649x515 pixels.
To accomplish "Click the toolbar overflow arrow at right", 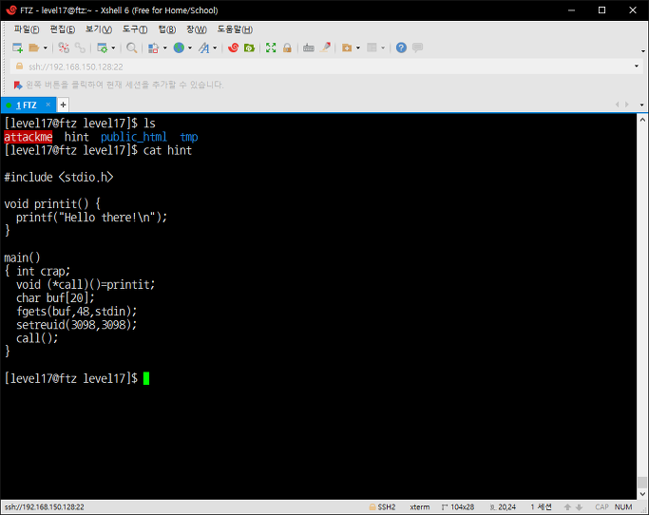I will coord(642,51).
